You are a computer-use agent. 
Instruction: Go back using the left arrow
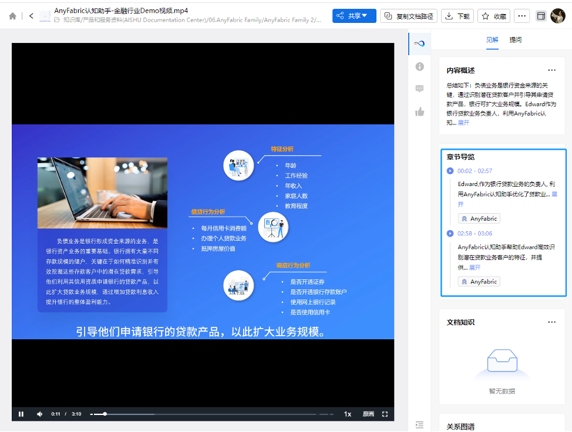[x=31, y=16]
